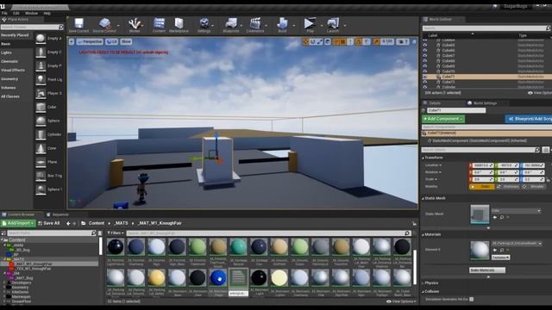
Task: Switch to the Sequencer tab
Action: [58, 214]
